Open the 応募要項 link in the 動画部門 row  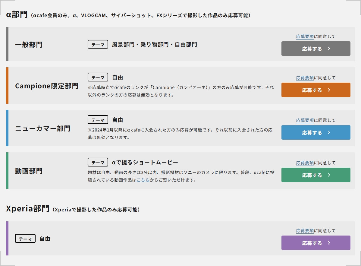305,163
